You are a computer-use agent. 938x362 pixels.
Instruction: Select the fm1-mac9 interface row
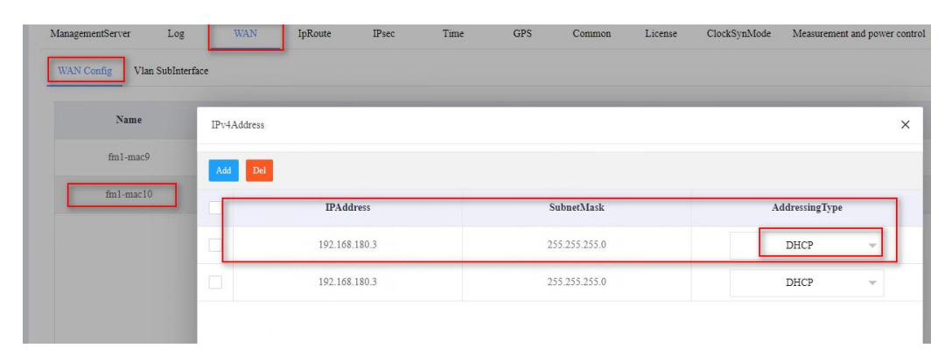(123, 157)
